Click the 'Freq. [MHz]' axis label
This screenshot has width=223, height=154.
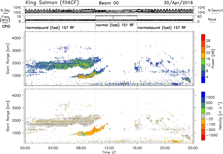click(5, 19)
